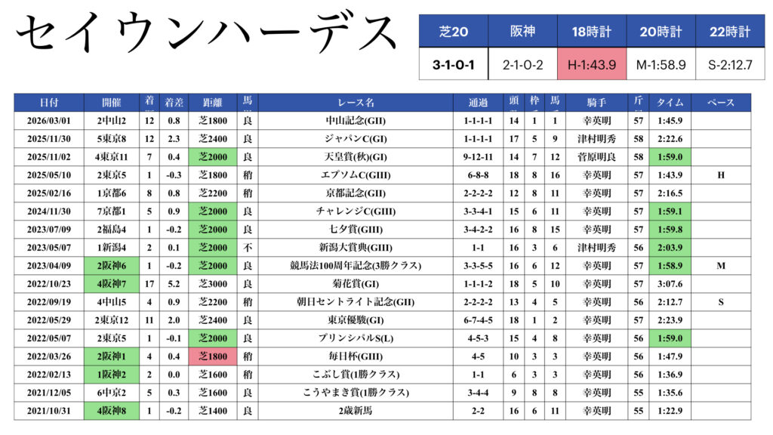The width and height of the screenshot is (773, 435).
Task: Select the 2歳新馬 race name cell
Action: [x=356, y=411]
